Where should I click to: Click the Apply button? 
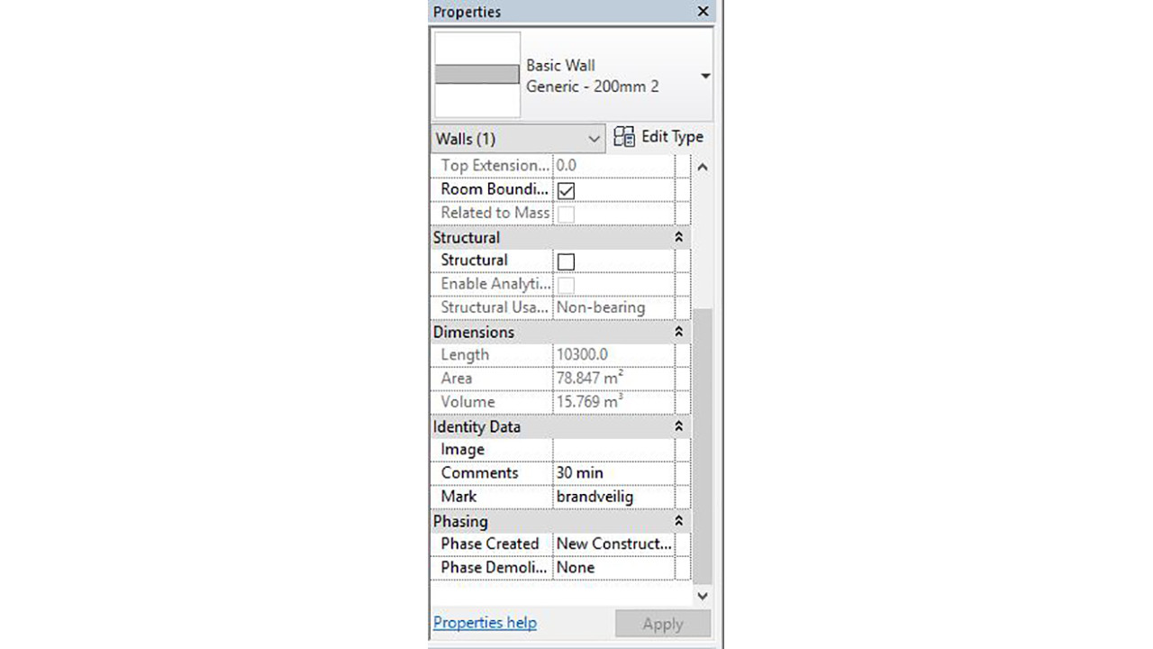[x=662, y=624]
